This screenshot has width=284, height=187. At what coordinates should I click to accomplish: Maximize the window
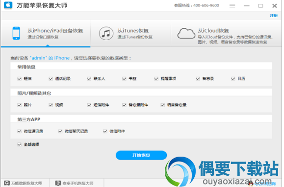click(x=260, y=6)
